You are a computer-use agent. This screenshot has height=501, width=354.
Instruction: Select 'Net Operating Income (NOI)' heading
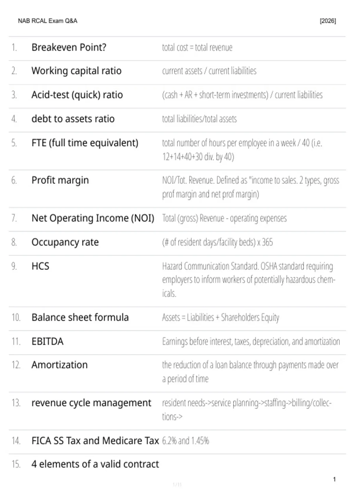click(93, 218)
